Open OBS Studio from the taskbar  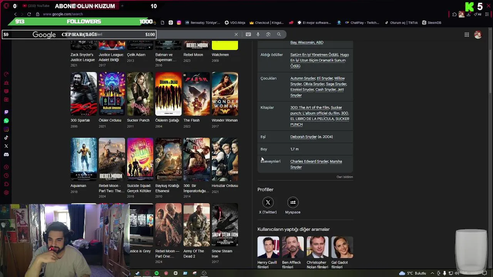coord(204,273)
